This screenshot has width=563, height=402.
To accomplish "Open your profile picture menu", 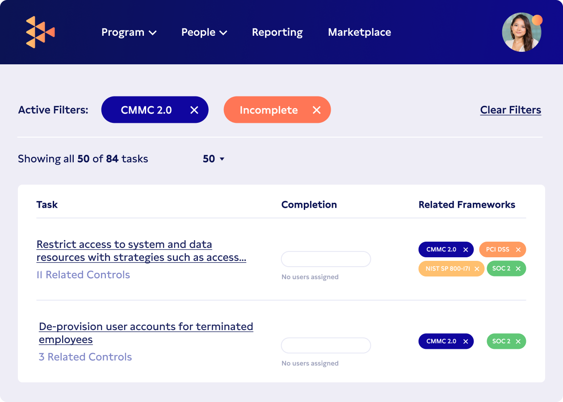I will tap(522, 32).
